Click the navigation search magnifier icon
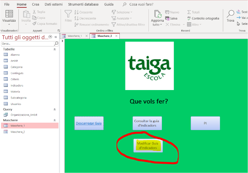The width and height of the screenshot is (248, 173). point(56,43)
